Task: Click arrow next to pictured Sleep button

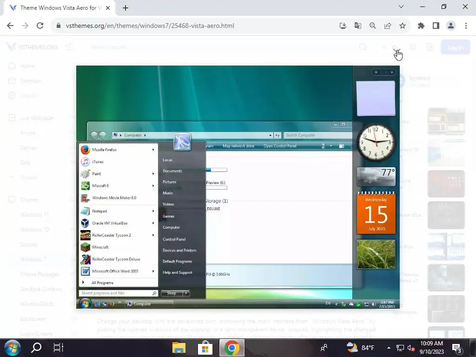Action: tap(186, 293)
